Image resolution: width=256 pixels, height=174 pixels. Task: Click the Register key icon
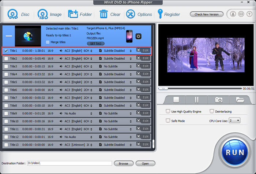(160, 14)
